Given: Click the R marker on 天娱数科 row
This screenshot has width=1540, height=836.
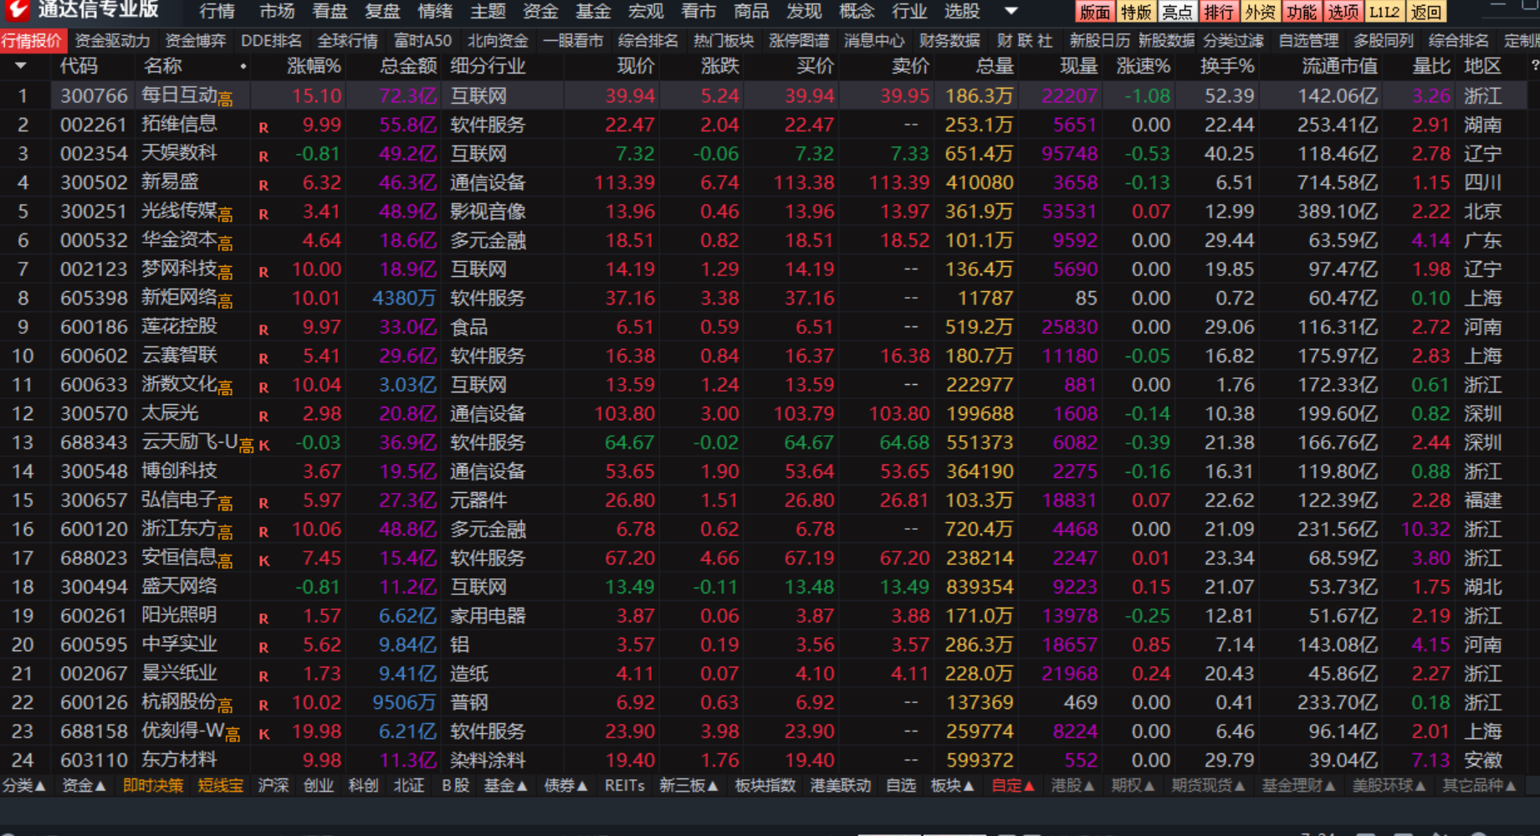Looking at the screenshot, I should (x=263, y=156).
